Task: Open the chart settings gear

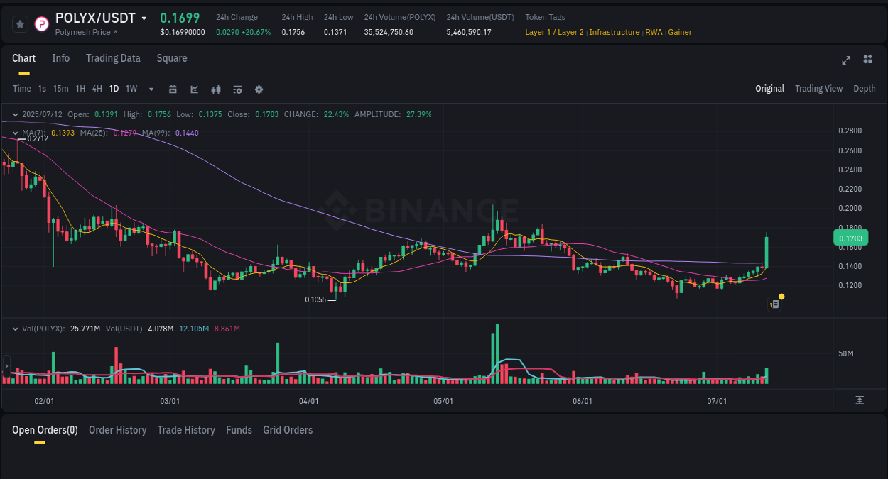Action: (x=259, y=89)
